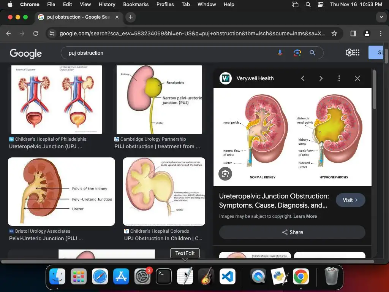
Task: Search by image with Google Lens
Action: tap(297, 52)
